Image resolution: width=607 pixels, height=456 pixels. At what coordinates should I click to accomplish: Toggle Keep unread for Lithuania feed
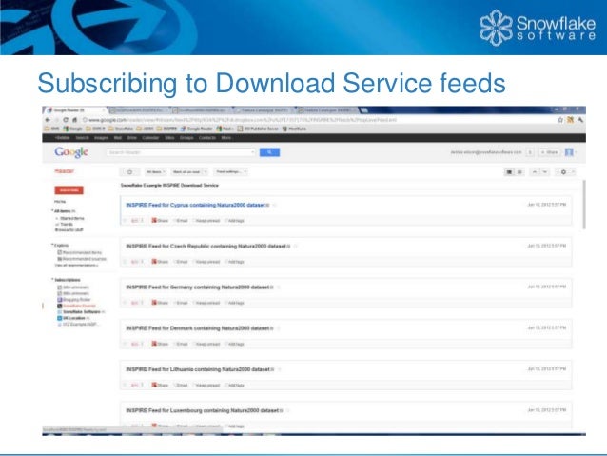click(x=206, y=385)
